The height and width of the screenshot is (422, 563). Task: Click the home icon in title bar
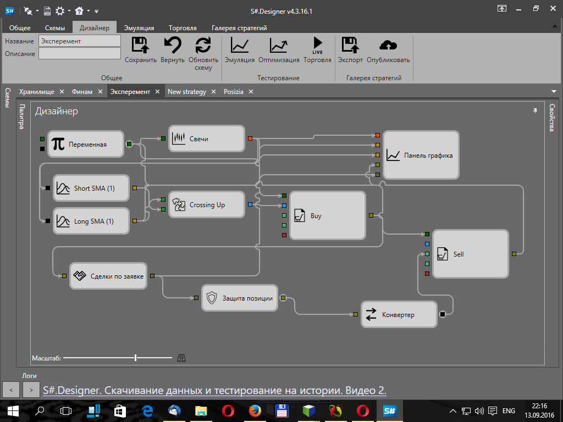pyautogui.click(x=79, y=11)
